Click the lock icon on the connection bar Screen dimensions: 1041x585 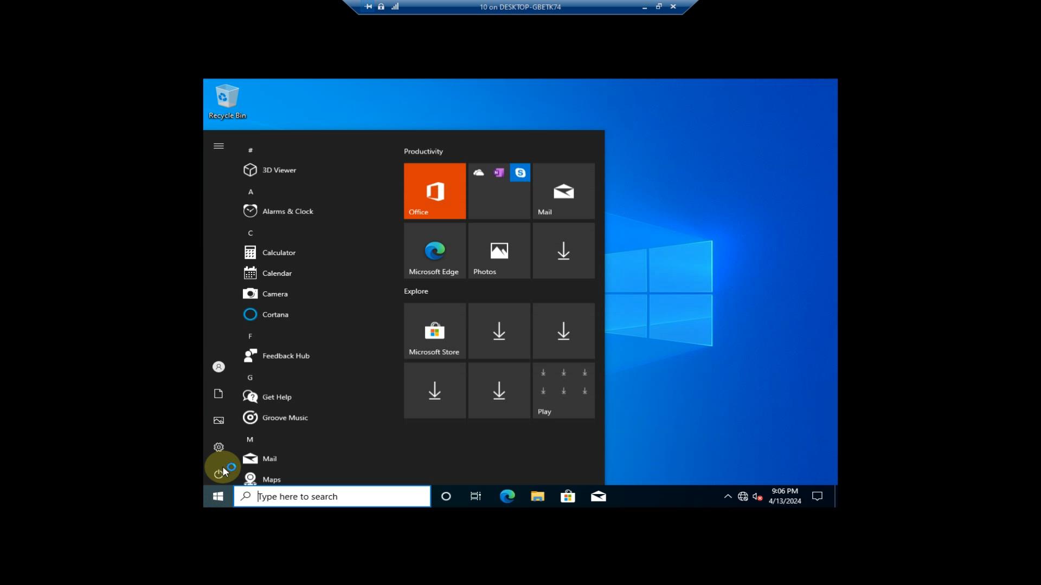coord(381,6)
